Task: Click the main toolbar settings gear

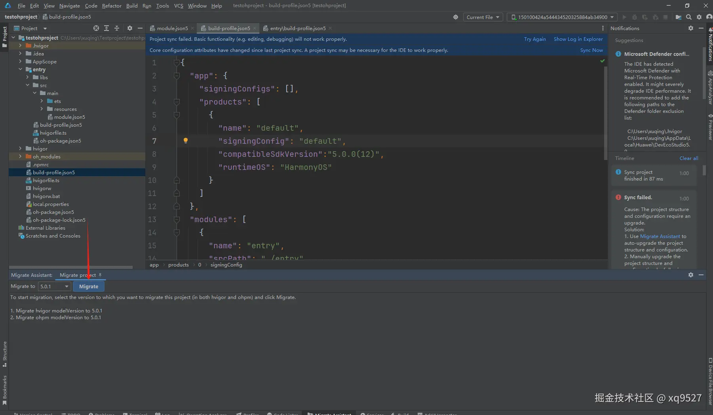Action: [699, 17]
